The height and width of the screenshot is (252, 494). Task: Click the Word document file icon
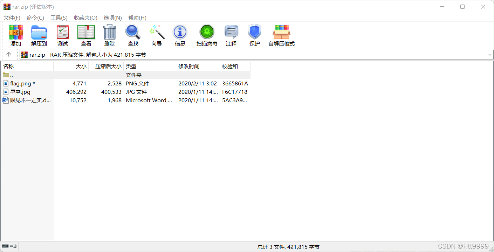pyautogui.click(x=6, y=100)
